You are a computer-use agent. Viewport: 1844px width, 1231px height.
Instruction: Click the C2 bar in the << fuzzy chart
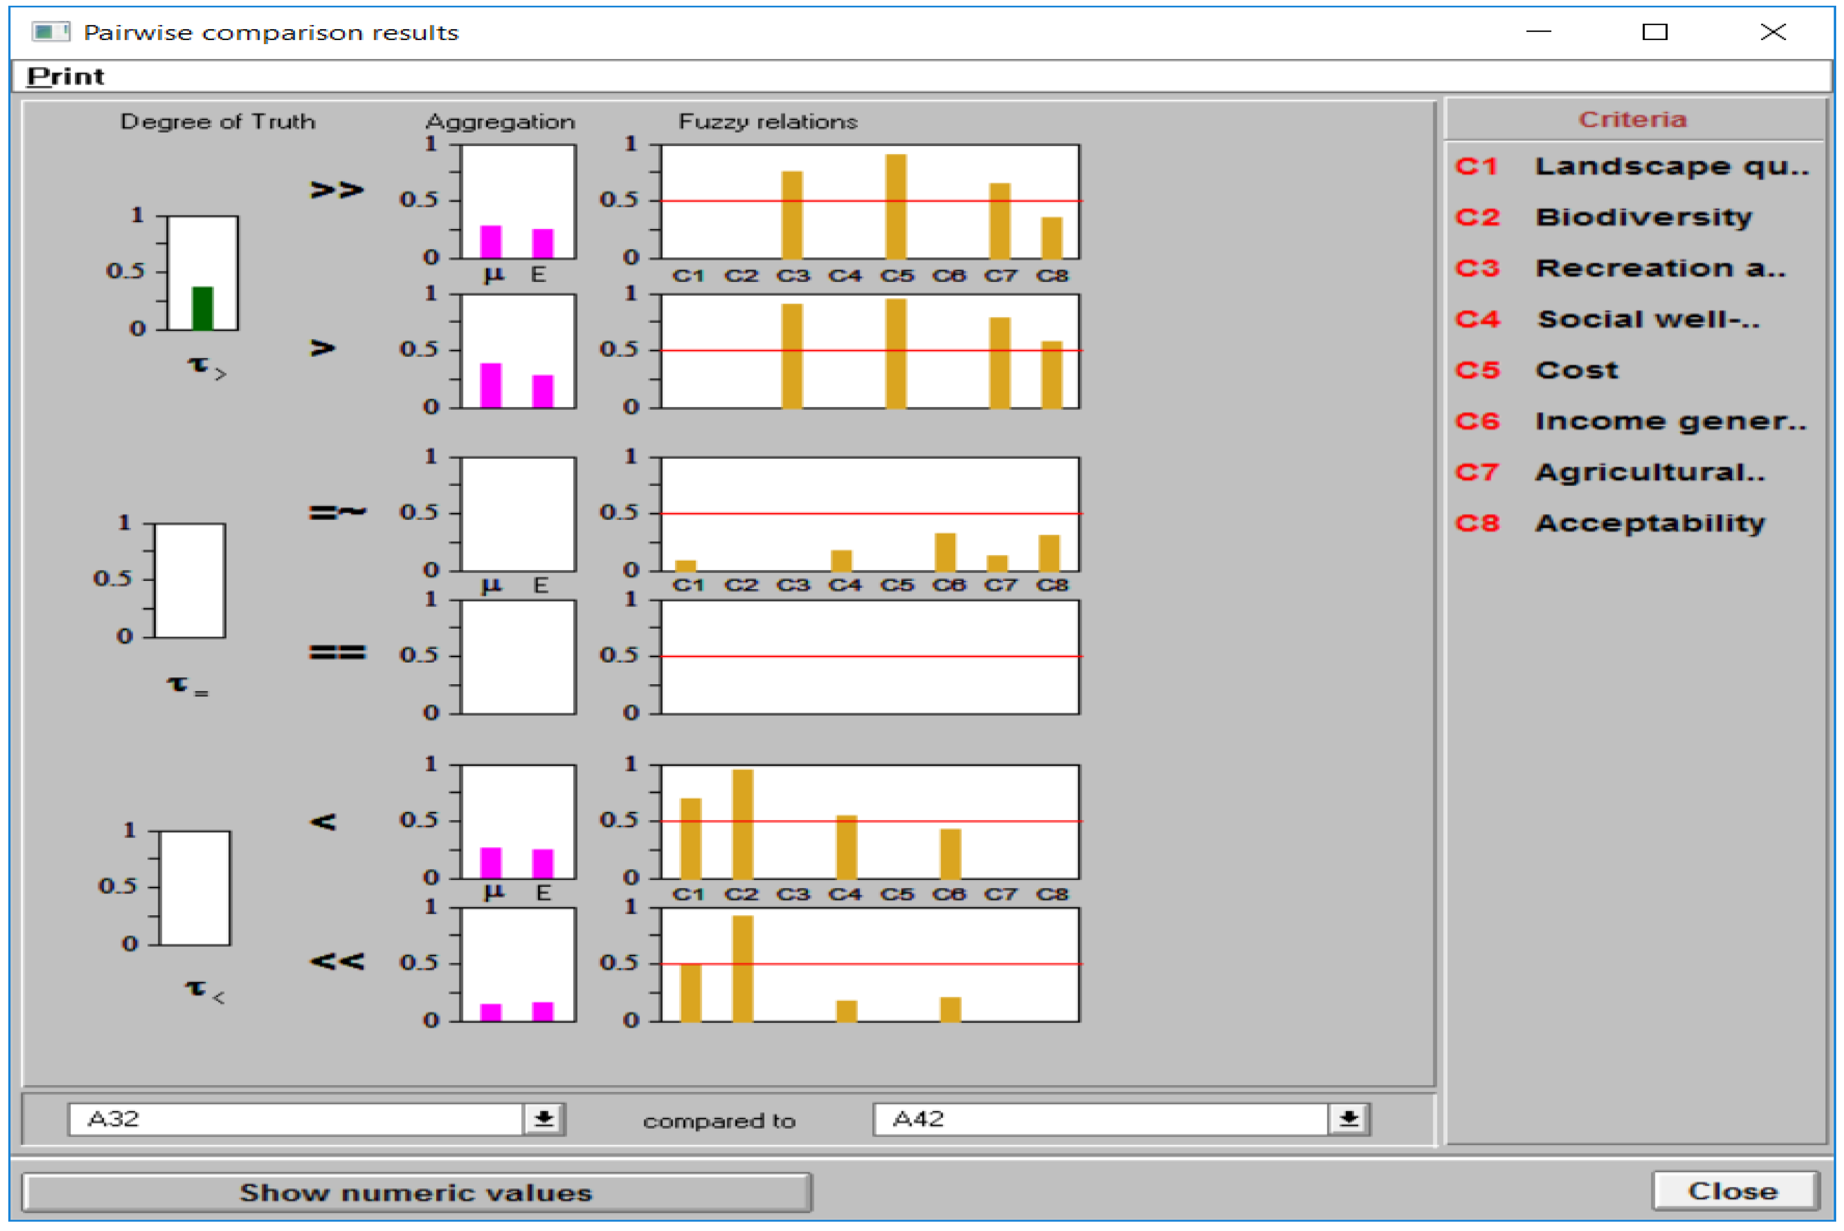coord(742,969)
